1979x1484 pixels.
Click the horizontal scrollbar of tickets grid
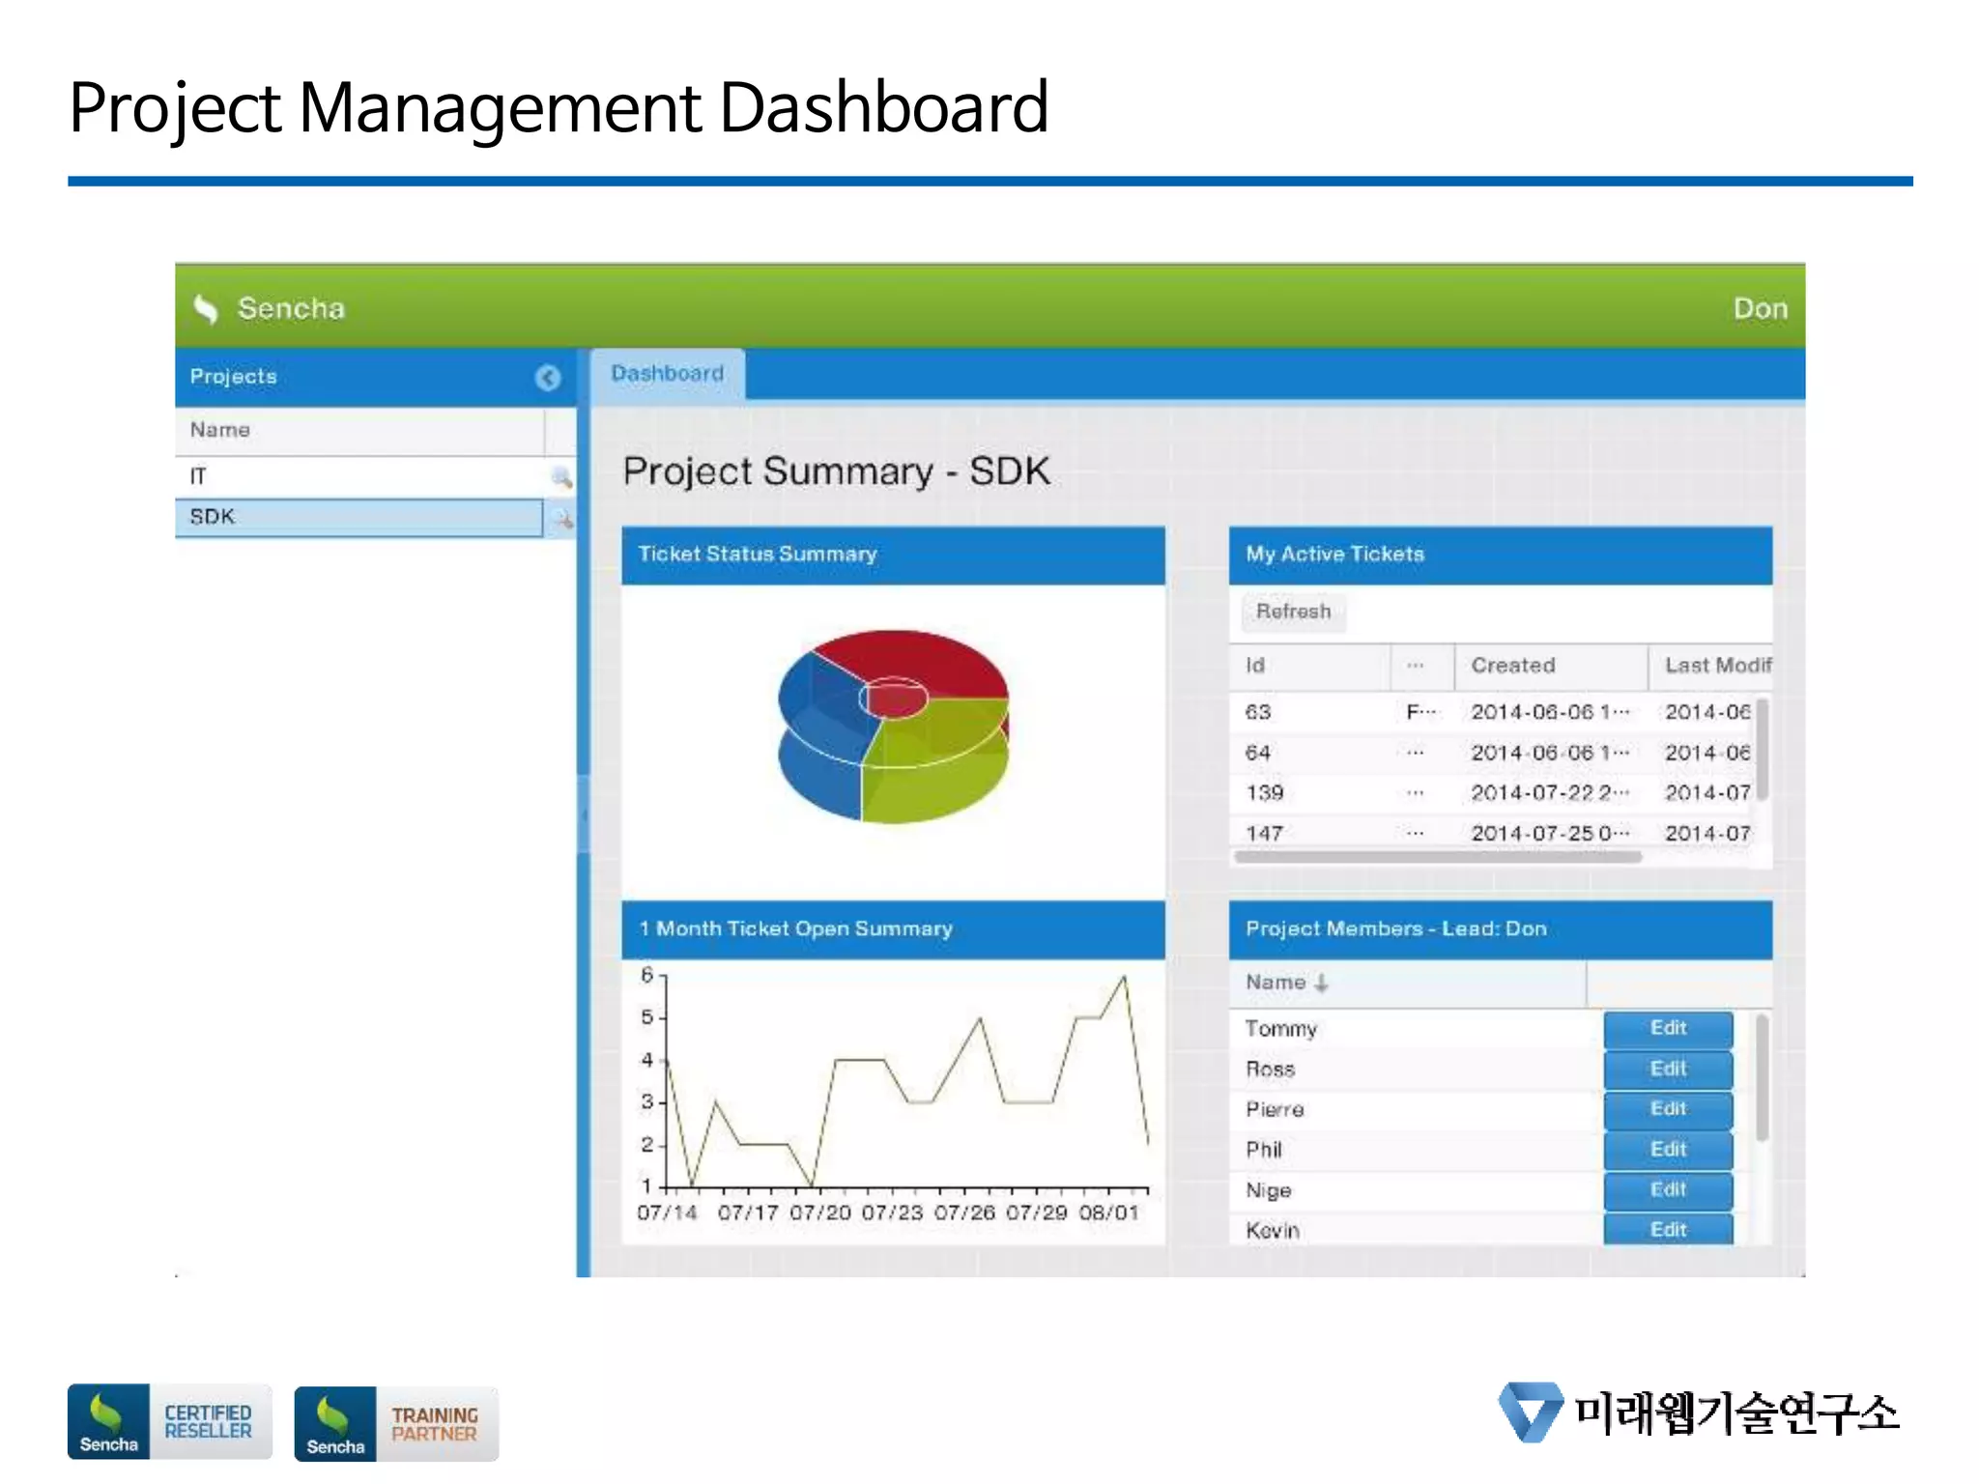click(x=1438, y=857)
